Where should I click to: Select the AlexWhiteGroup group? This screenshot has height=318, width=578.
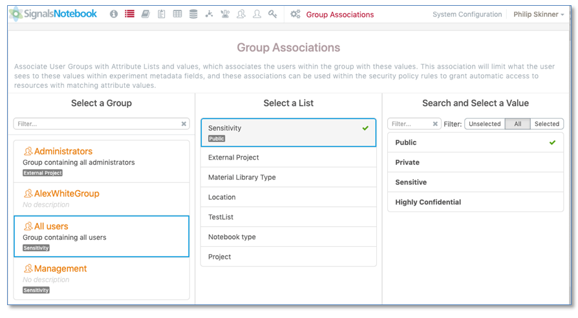tap(66, 193)
